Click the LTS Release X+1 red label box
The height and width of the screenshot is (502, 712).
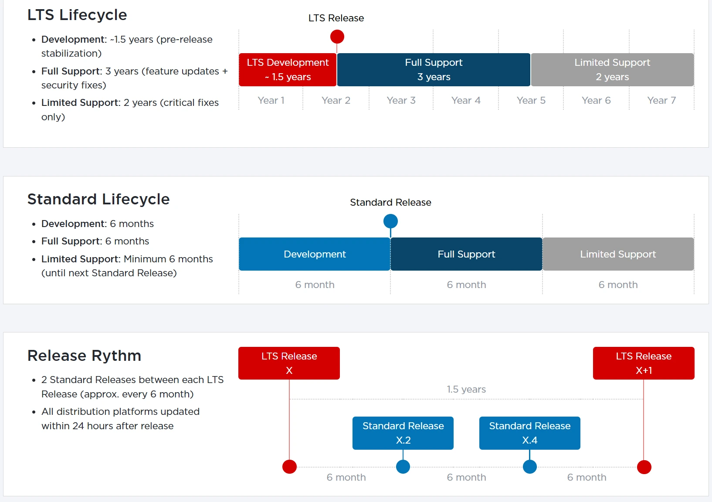[x=644, y=363]
